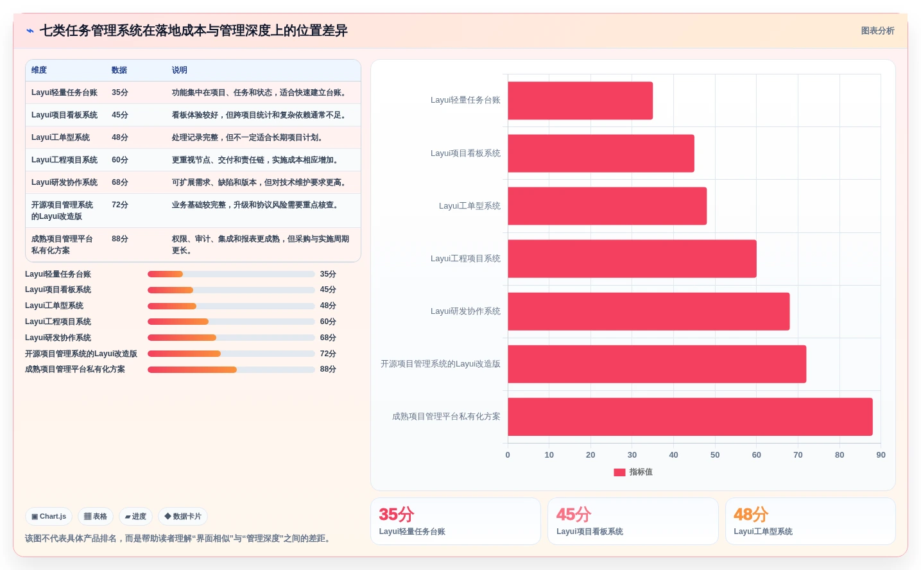The image size is (921, 570).
Task: Click table cell 成熟项目管理平台私有化方案
Action: [63, 245]
